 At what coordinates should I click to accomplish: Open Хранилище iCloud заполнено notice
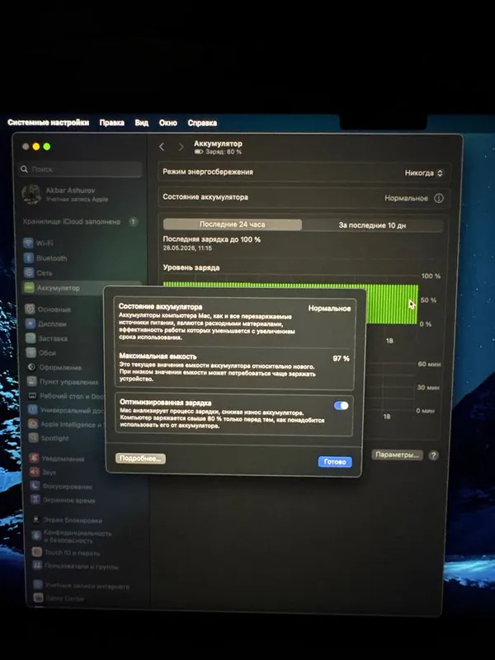(80, 221)
